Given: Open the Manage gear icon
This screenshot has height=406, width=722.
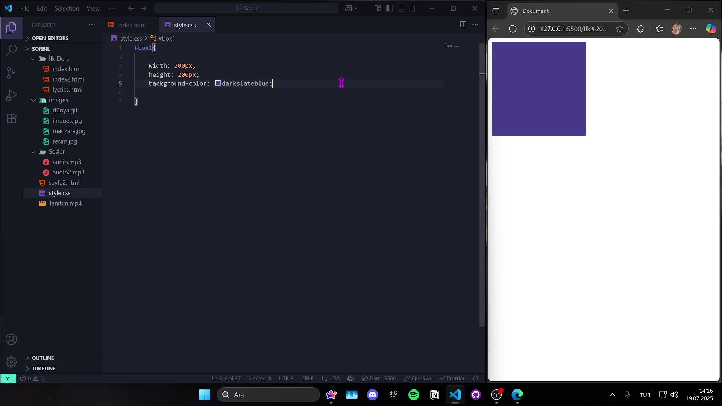Looking at the screenshot, I should [x=11, y=362].
